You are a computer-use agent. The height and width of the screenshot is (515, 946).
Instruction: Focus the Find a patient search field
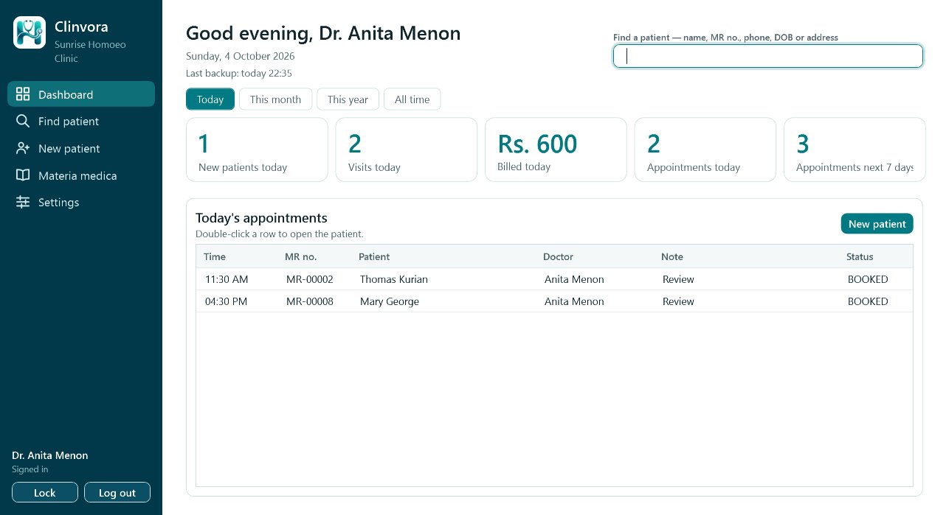(768, 56)
